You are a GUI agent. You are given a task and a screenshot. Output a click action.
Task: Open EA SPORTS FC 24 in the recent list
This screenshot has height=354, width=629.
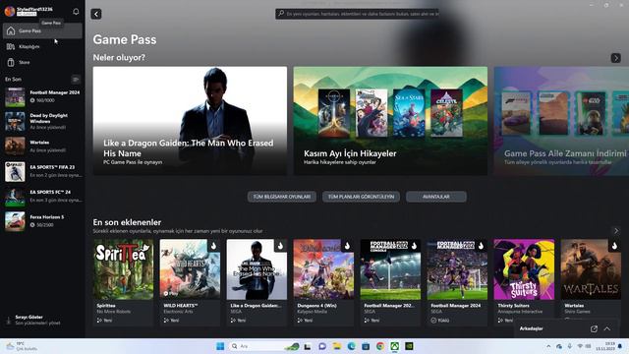(42, 197)
